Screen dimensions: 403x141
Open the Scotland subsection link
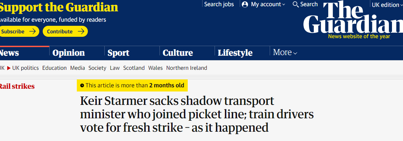point(134,68)
